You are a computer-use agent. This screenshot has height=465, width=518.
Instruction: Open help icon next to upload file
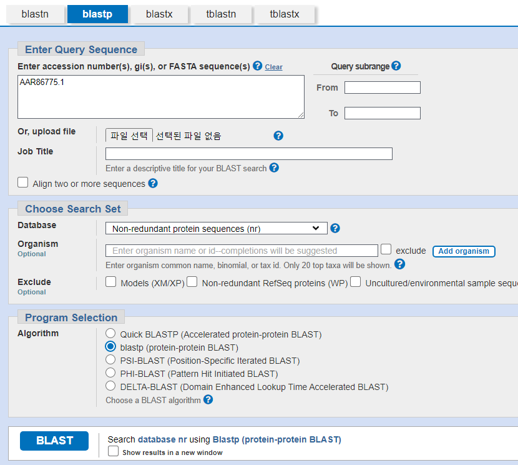pyautogui.click(x=278, y=136)
